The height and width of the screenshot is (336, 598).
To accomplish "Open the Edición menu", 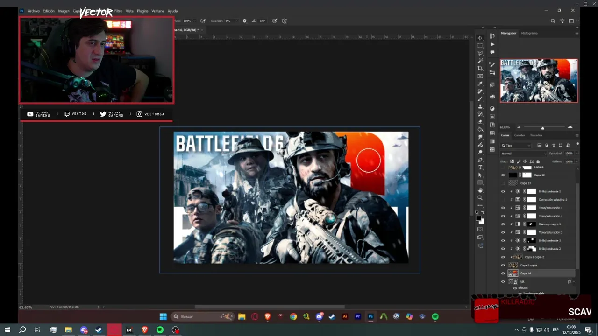I will click(x=49, y=11).
